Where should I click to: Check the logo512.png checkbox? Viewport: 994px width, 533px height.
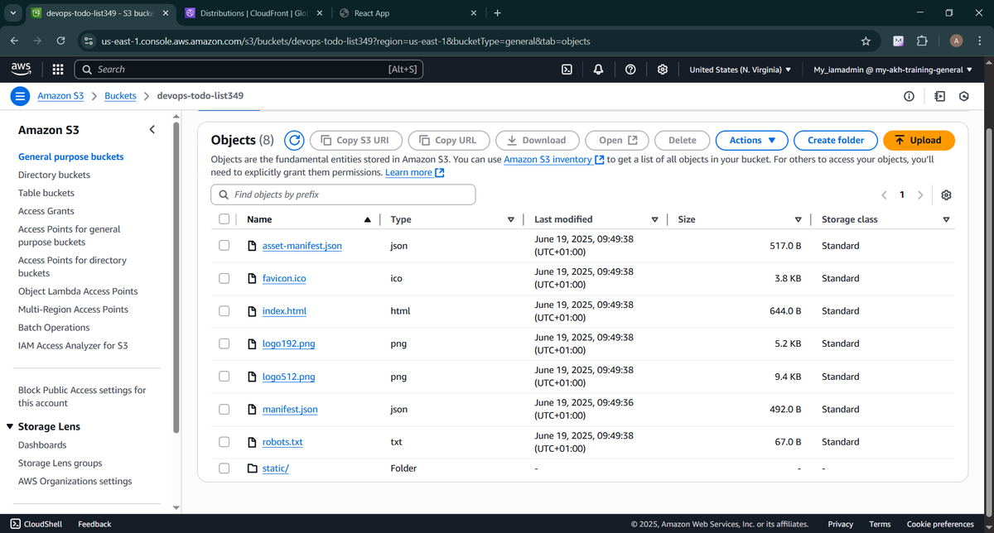(x=224, y=377)
